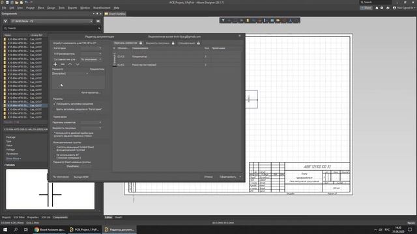Toggle the Брать заголовки разделов из Категории checkbox
The height and width of the screenshot is (234, 417).
(55, 109)
